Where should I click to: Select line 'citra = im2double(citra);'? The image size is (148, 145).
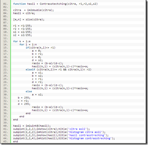[33, 10]
